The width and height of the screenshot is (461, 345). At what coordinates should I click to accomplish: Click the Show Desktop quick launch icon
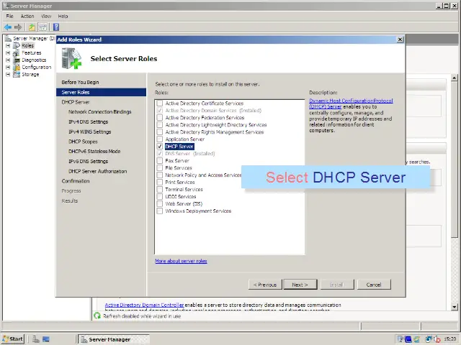coord(46,339)
